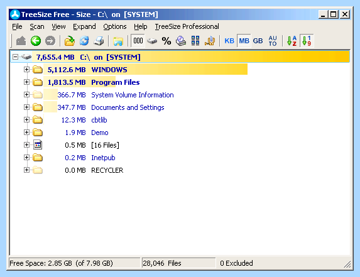Image resolution: width=360 pixels, height=277 pixels.
Task: Open the Options menu
Action: coord(115,26)
